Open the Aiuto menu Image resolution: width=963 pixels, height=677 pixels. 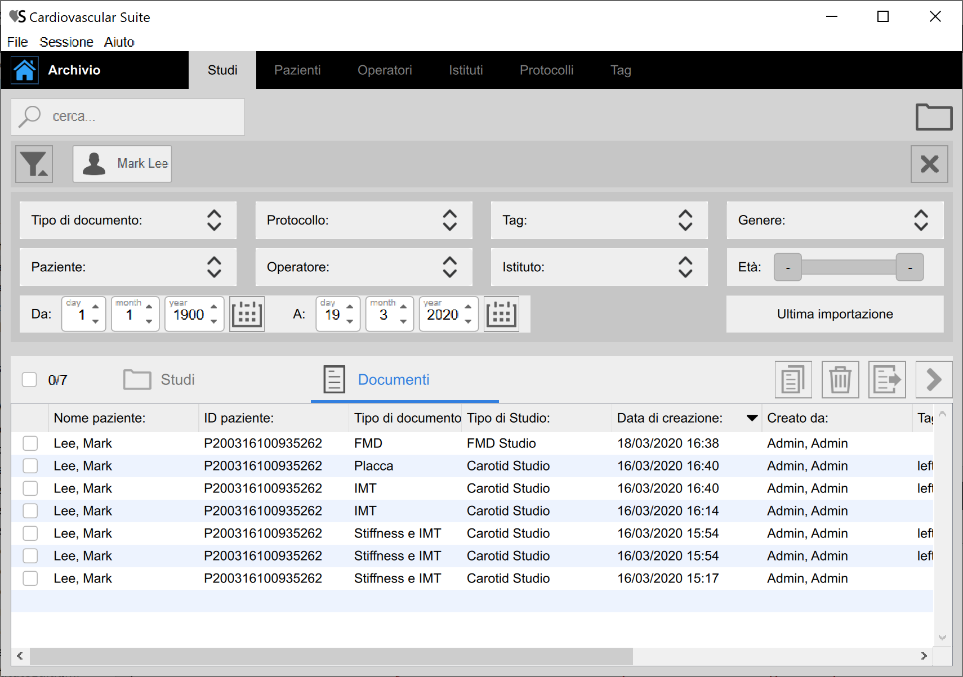[119, 42]
